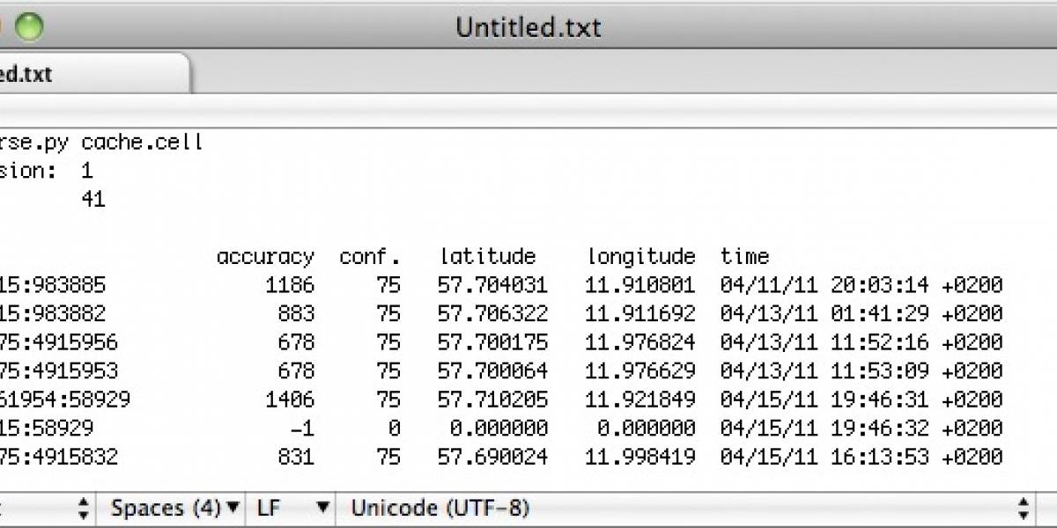Click the latitude column header text
Screen dimensions: 1057x528
pos(488,257)
